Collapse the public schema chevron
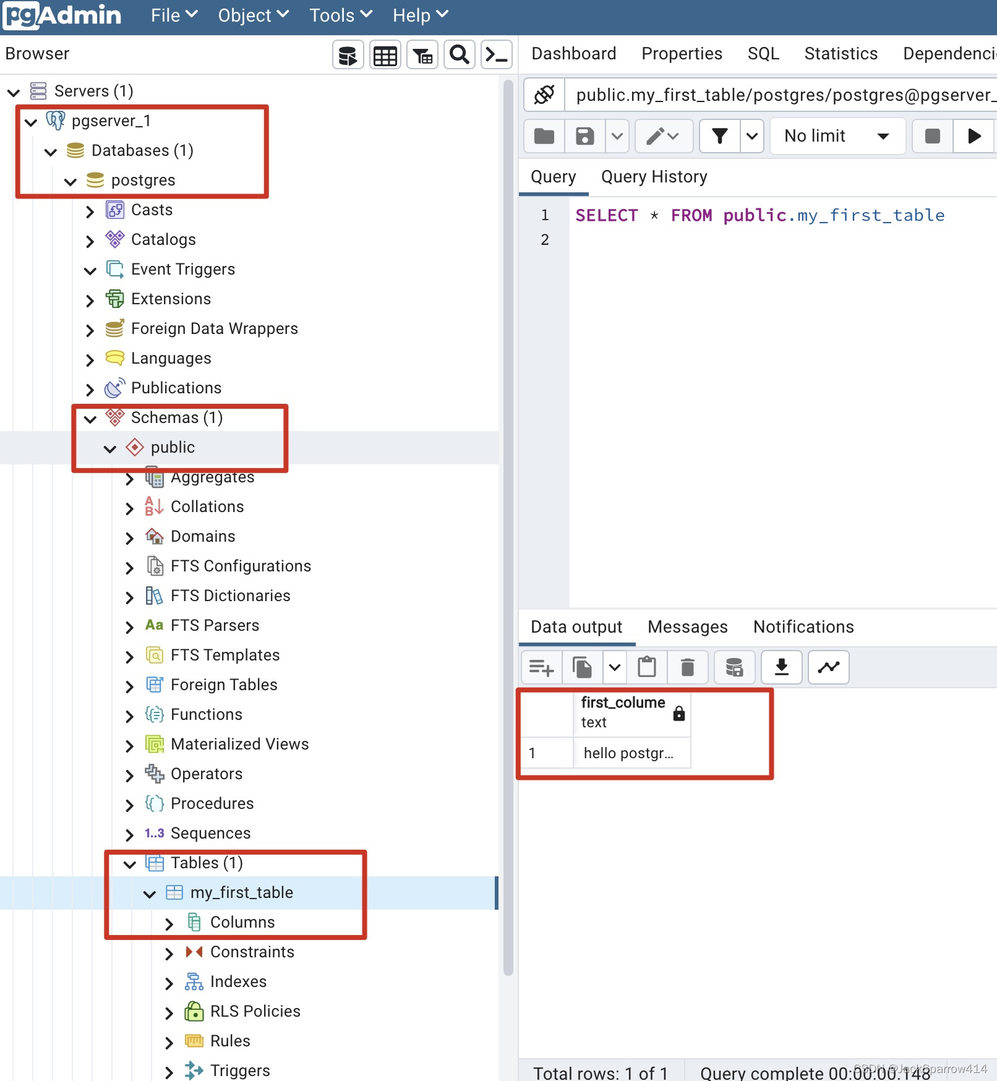 (x=110, y=449)
